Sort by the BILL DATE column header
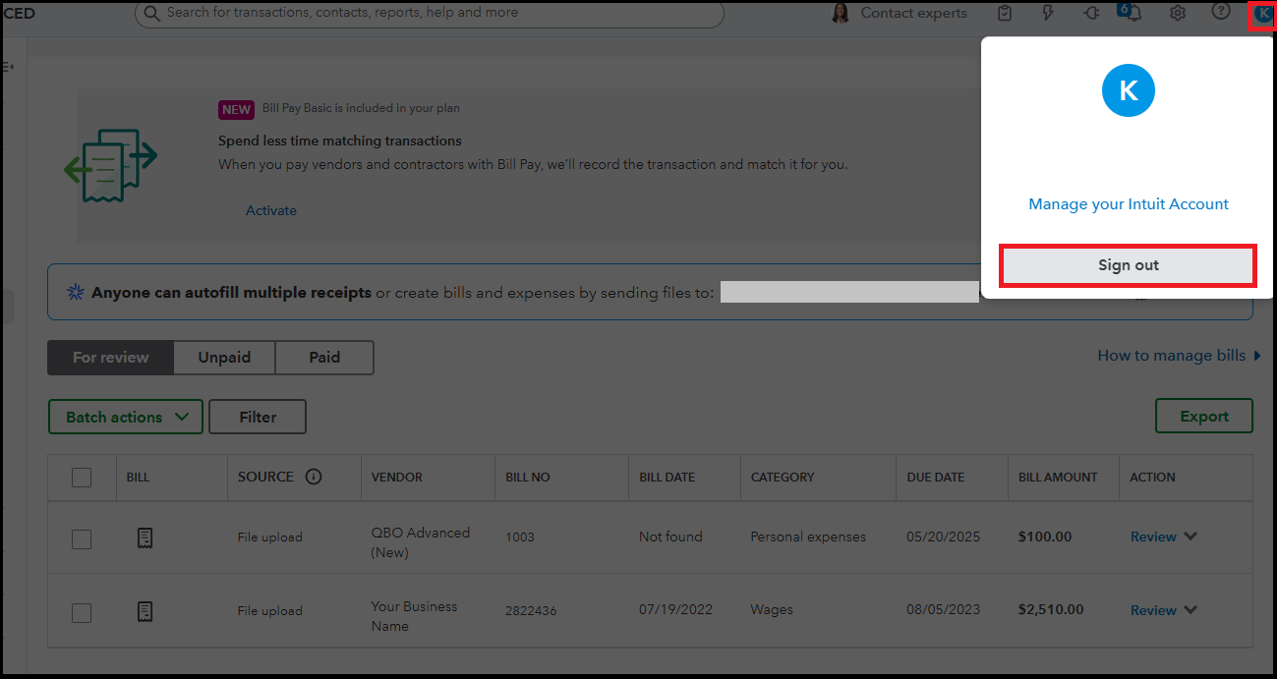 click(x=667, y=478)
